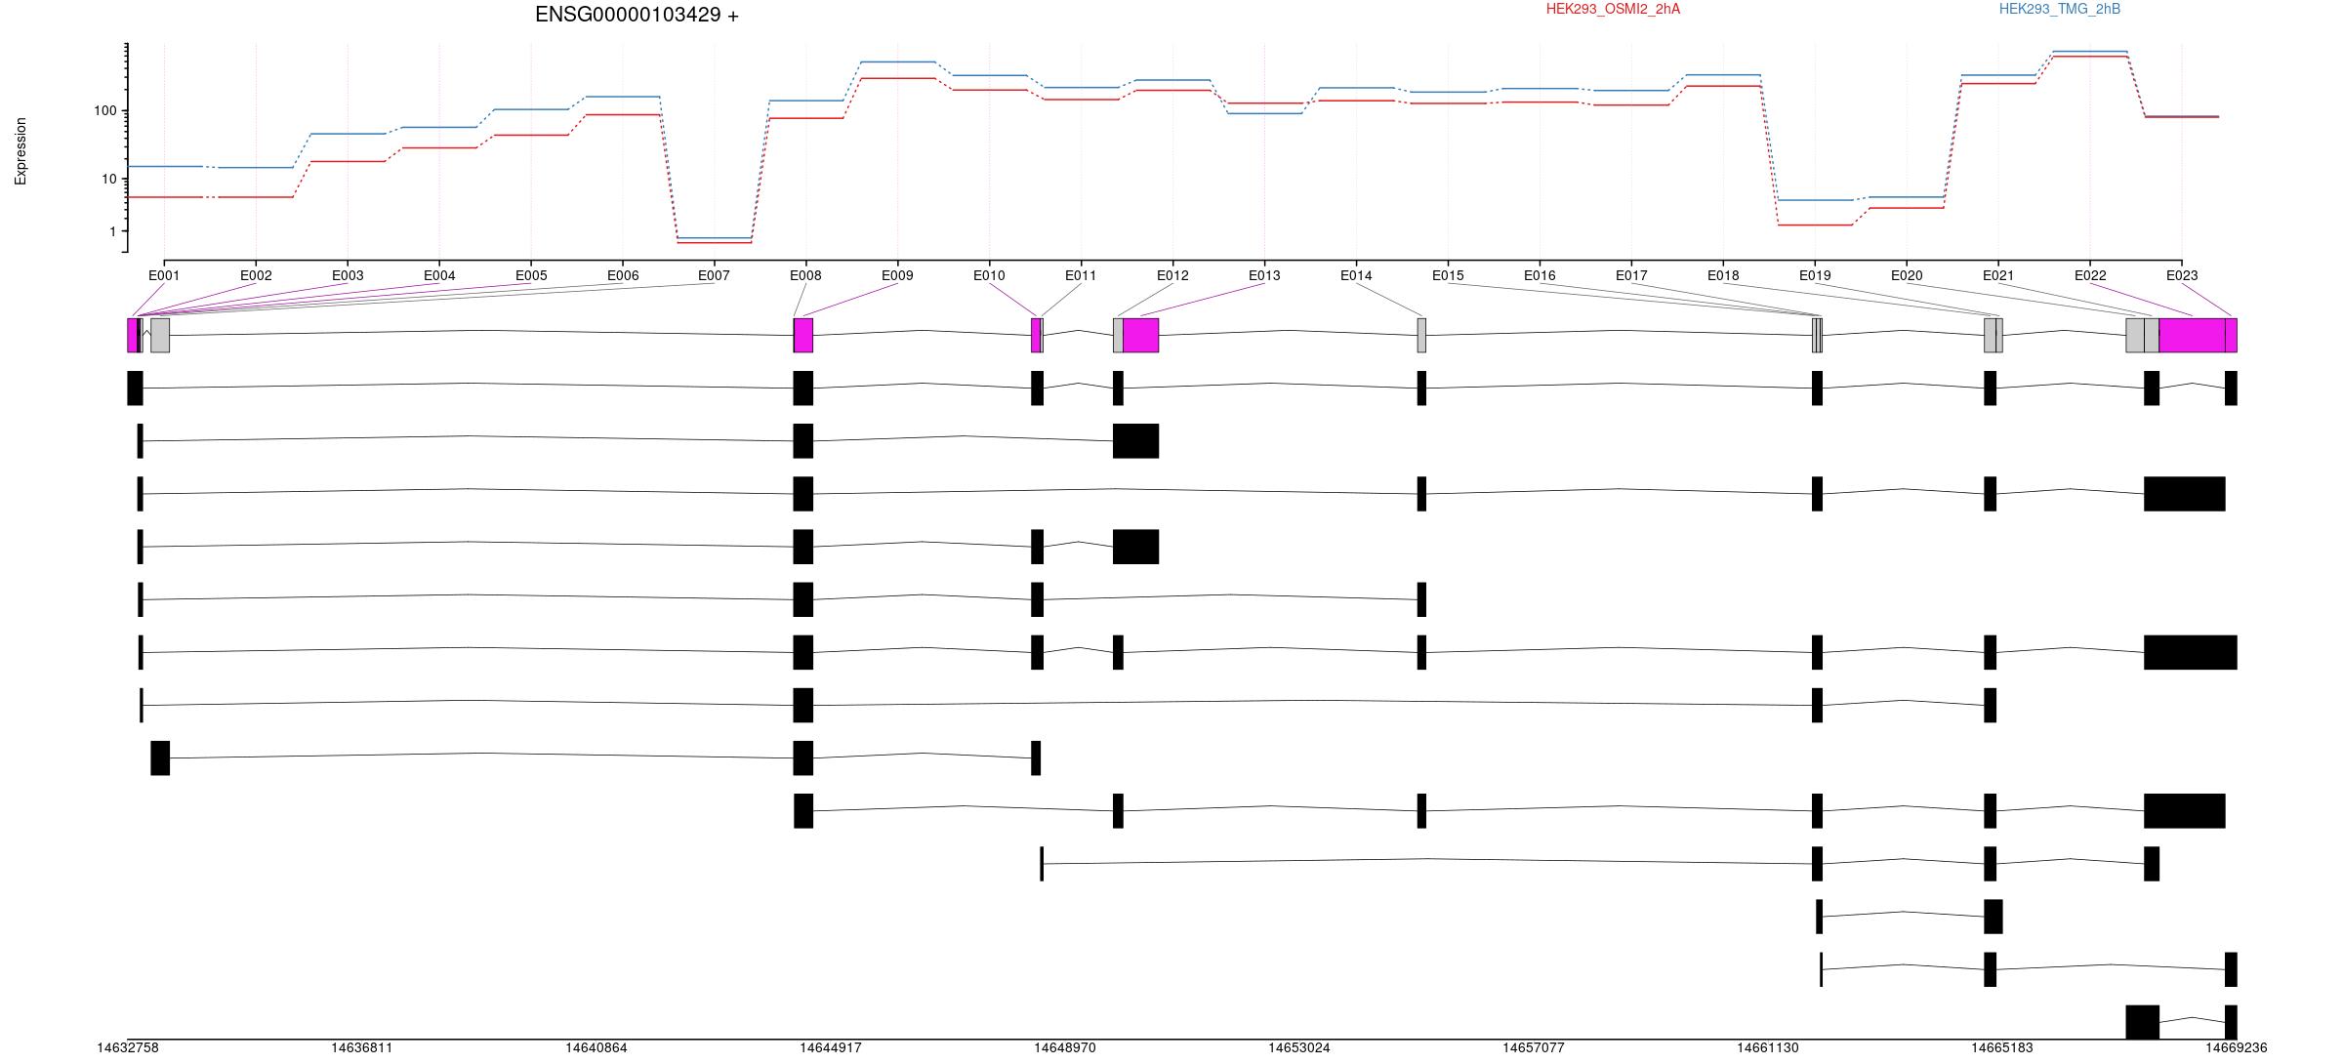Click the E009 exon label
Viewport: 2343px width, 1064px height.
897,275
